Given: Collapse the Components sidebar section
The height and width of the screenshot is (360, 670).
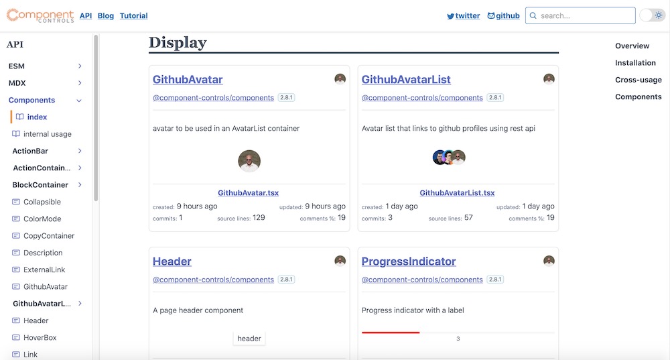Looking at the screenshot, I should [x=79, y=101].
